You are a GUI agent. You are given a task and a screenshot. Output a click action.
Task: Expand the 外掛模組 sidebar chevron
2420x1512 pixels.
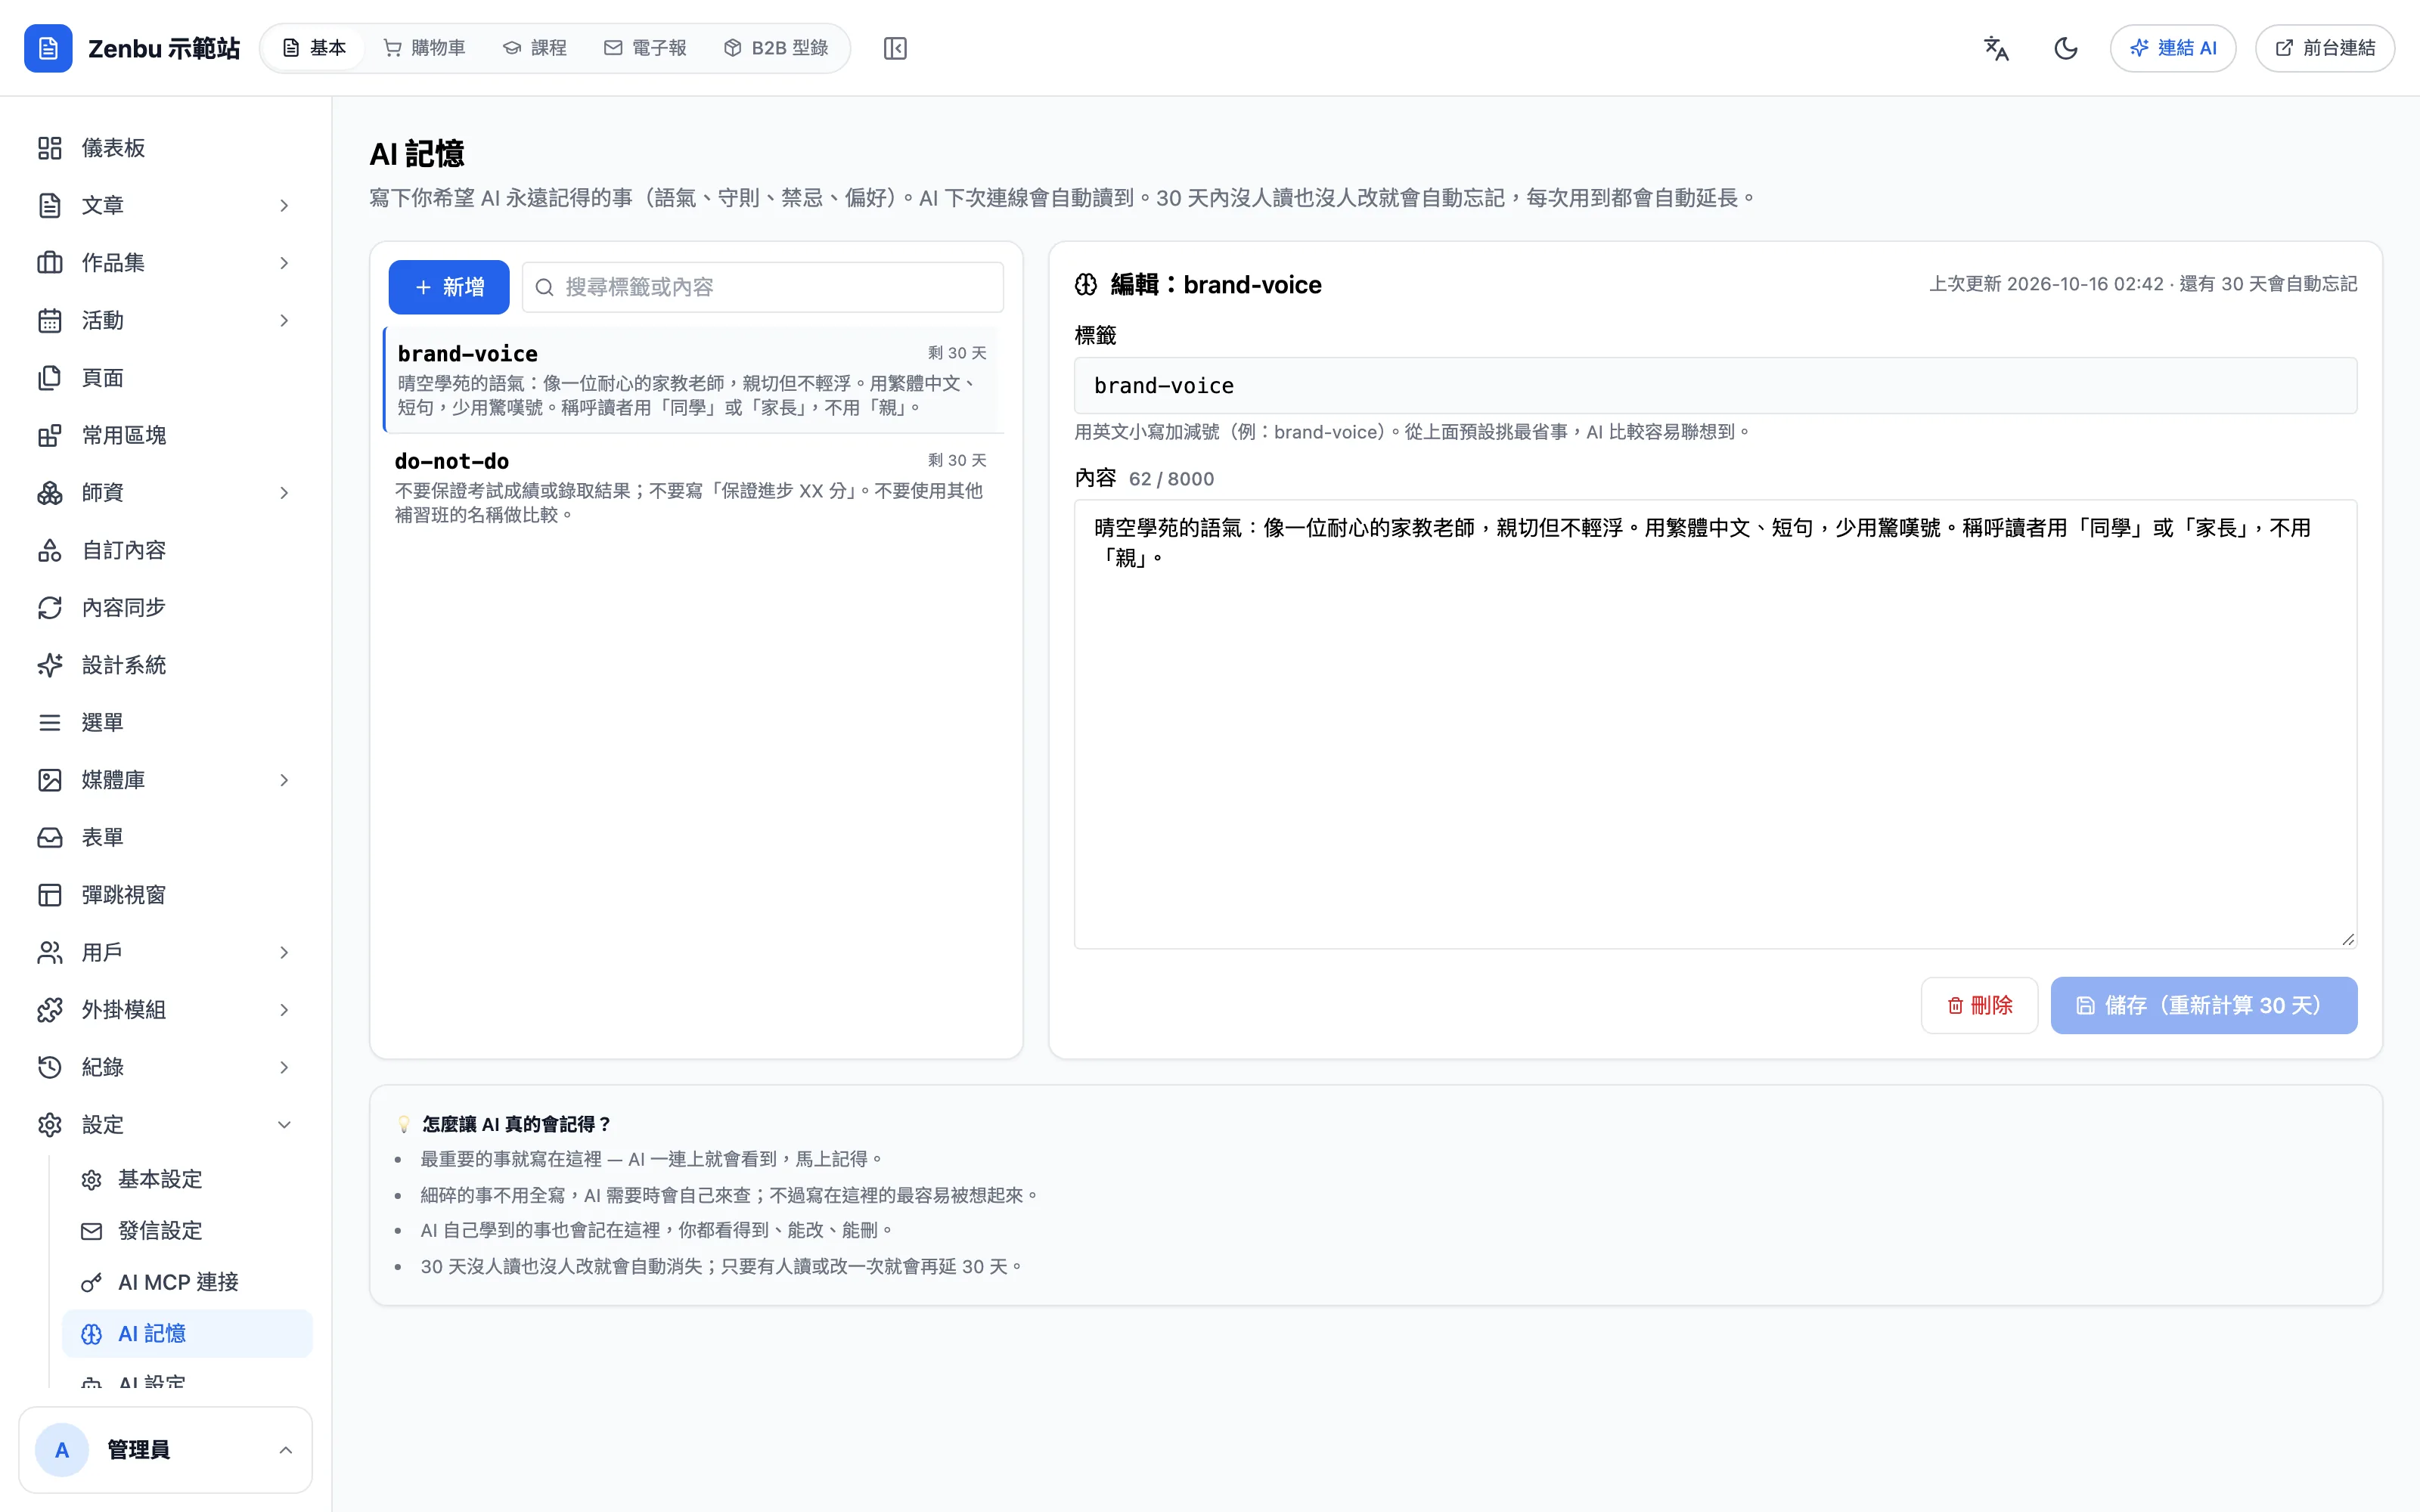click(285, 1010)
